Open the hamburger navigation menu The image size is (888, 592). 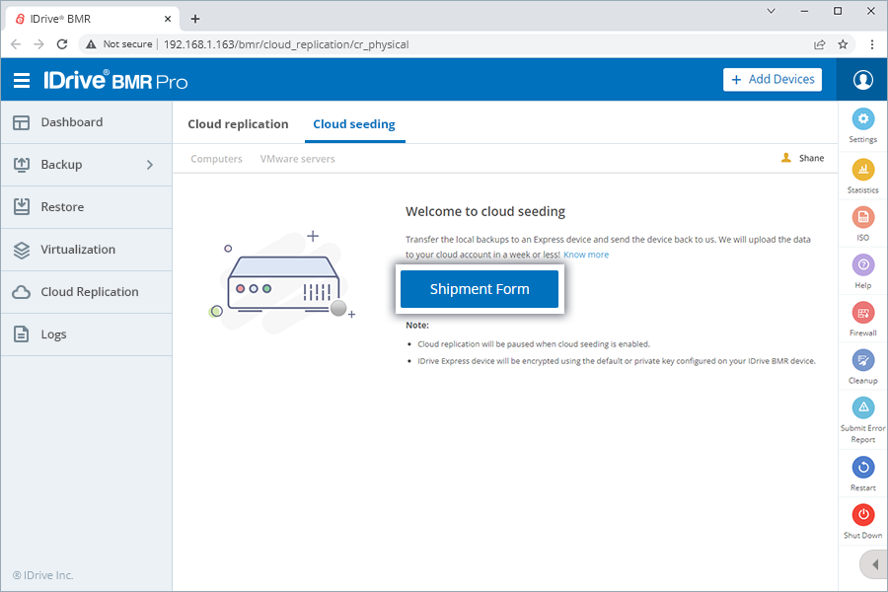(24, 81)
